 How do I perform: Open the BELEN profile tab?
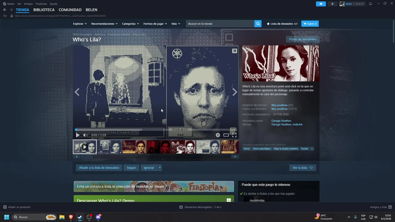[x=91, y=10]
